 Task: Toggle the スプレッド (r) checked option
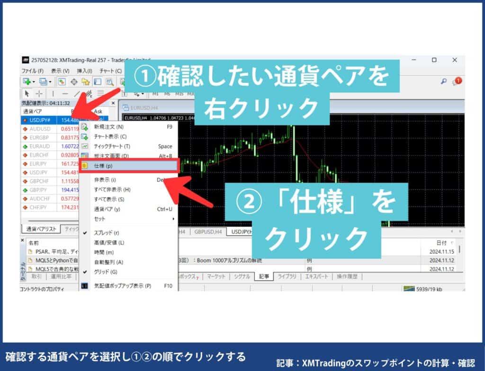click(x=128, y=232)
